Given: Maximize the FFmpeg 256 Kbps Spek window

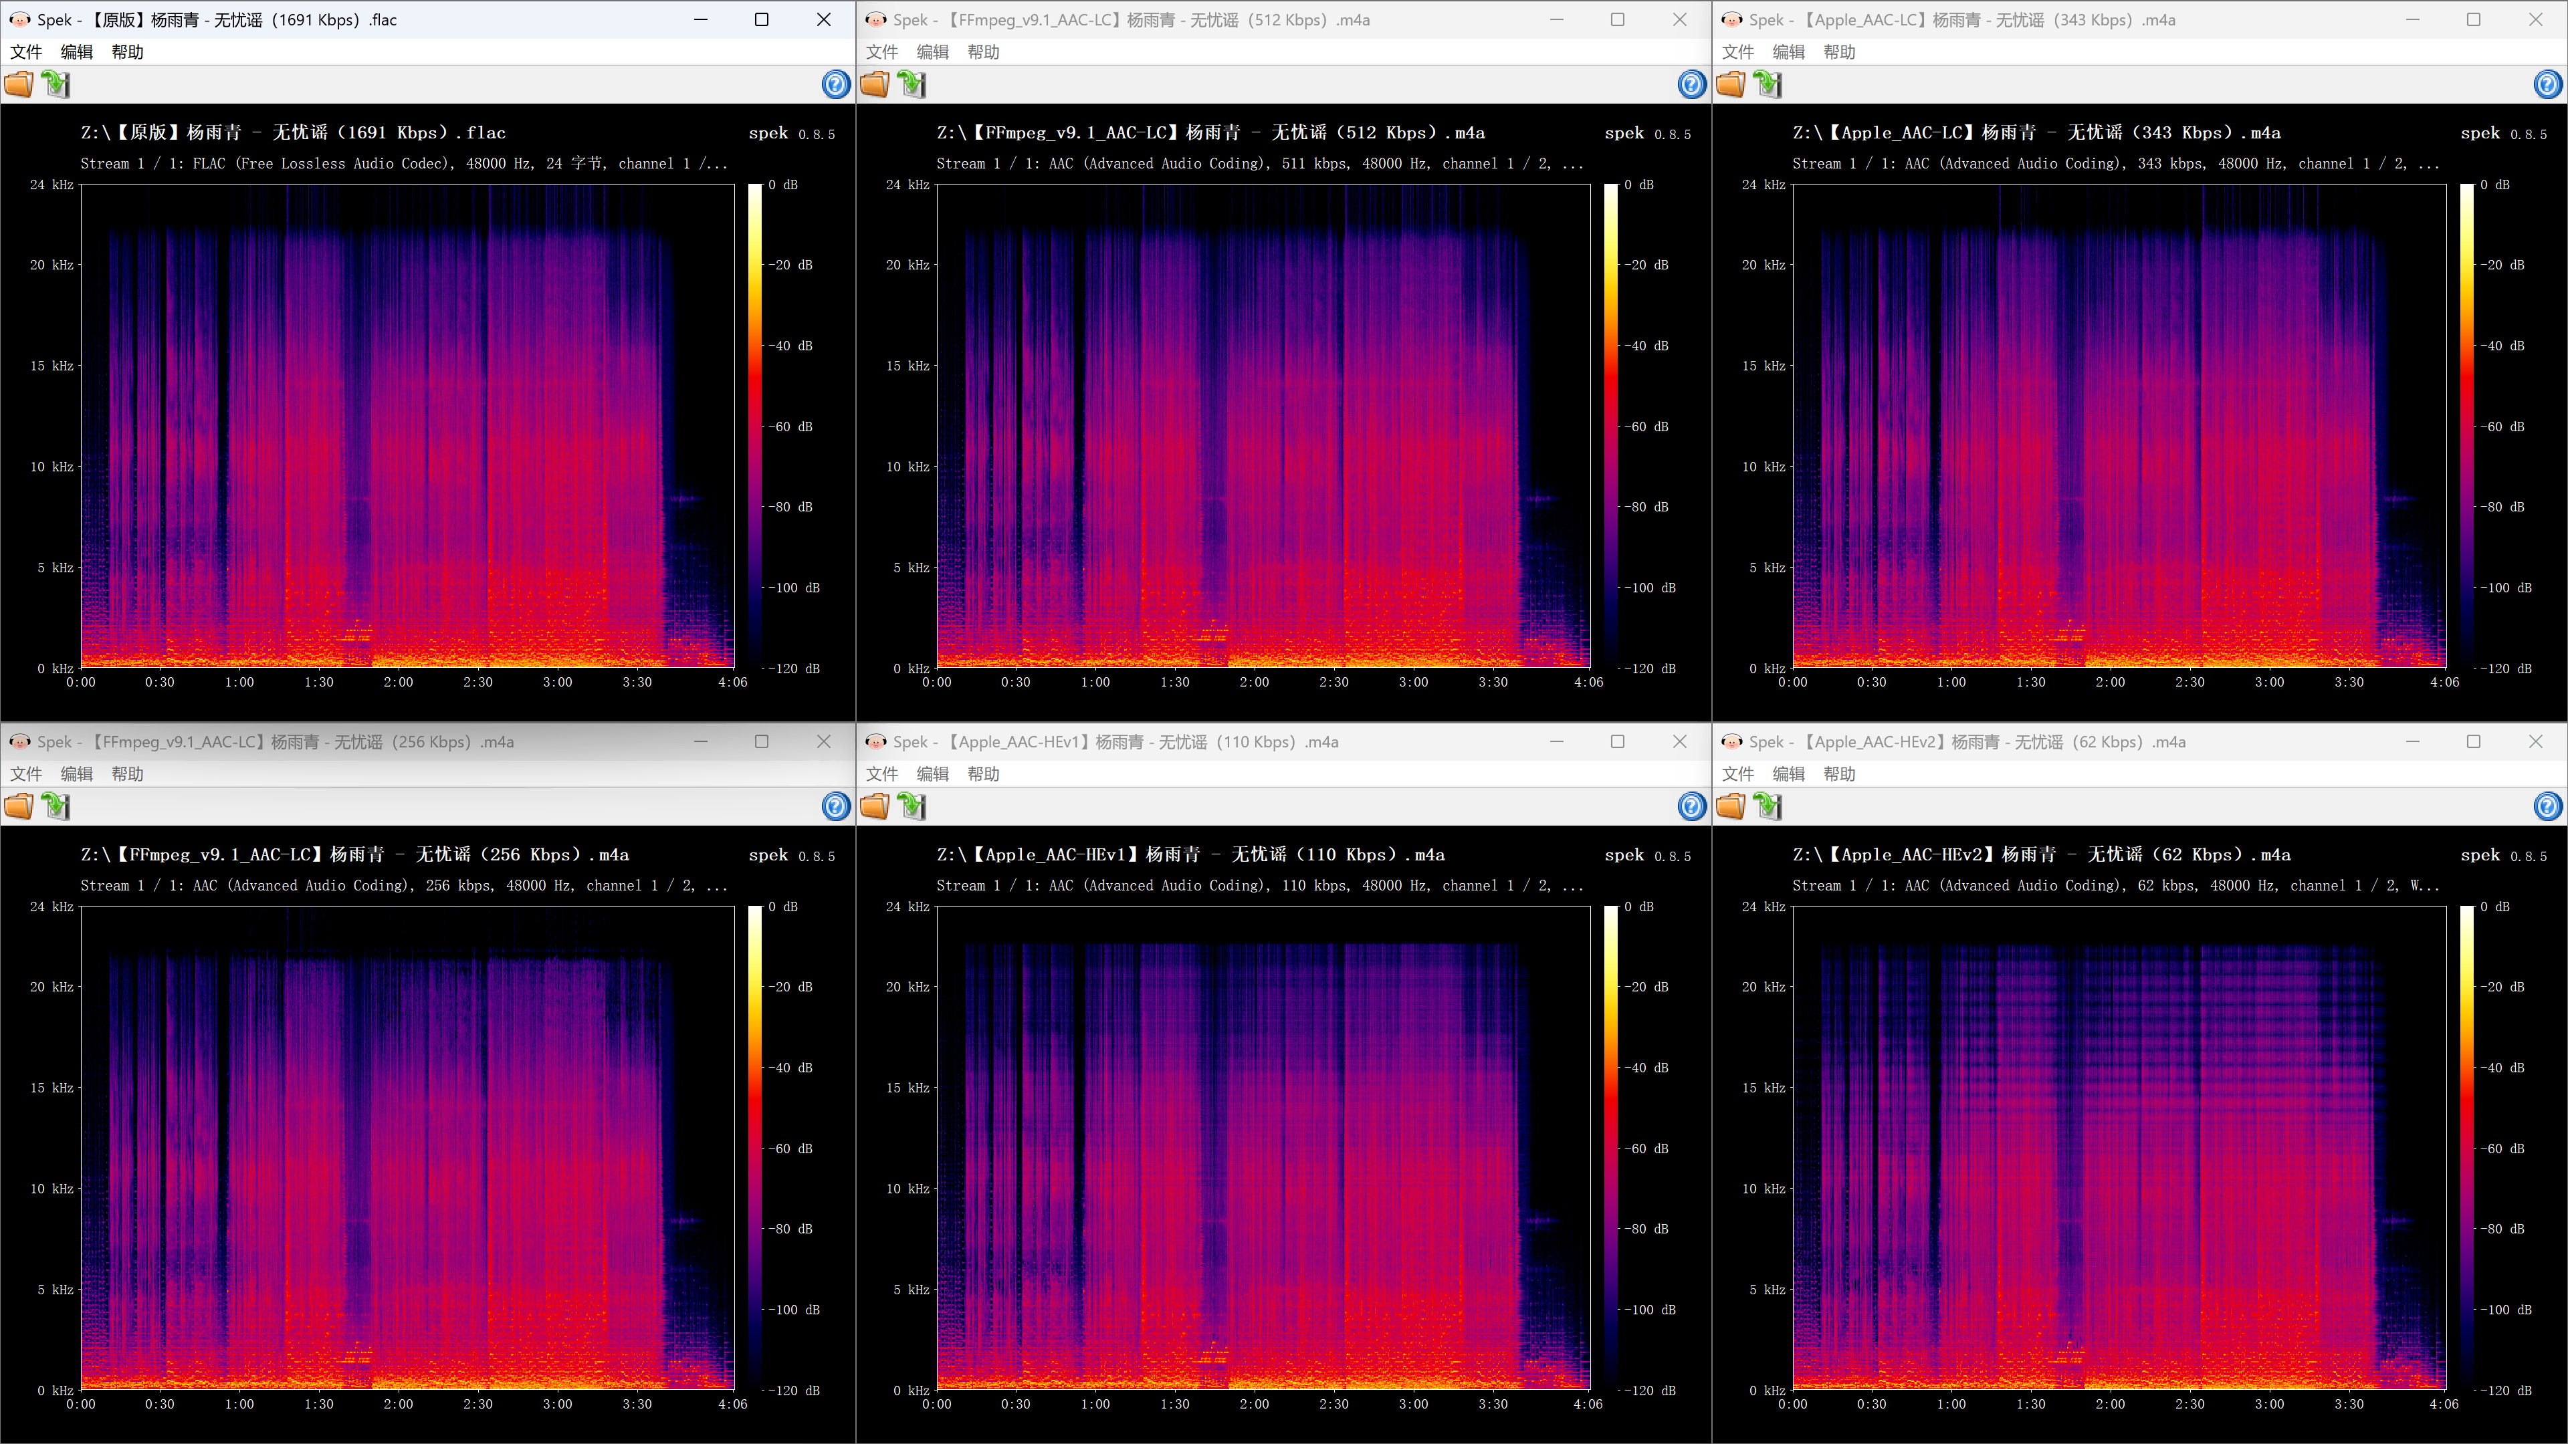Looking at the screenshot, I should (762, 741).
